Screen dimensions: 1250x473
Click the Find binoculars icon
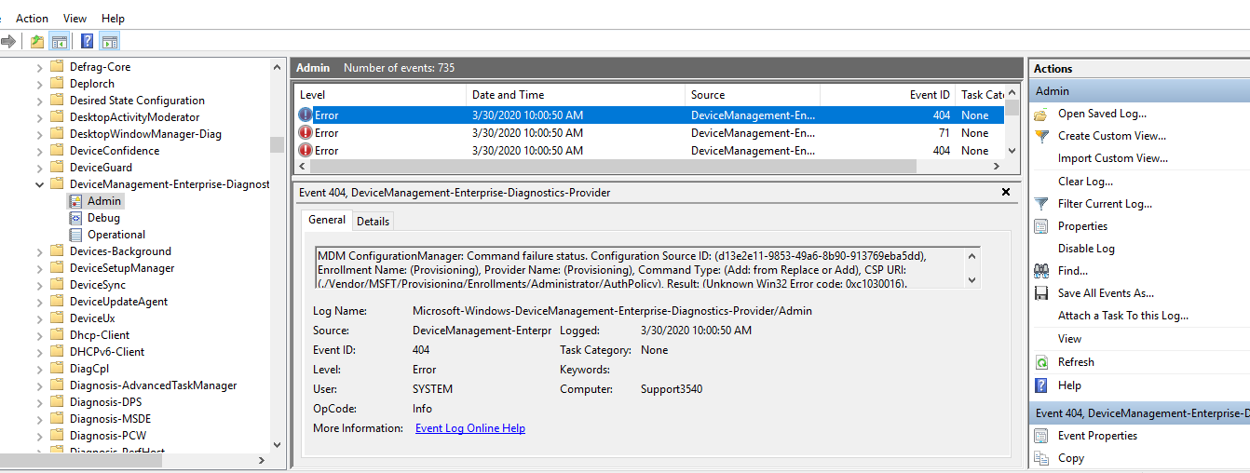(x=1041, y=271)
